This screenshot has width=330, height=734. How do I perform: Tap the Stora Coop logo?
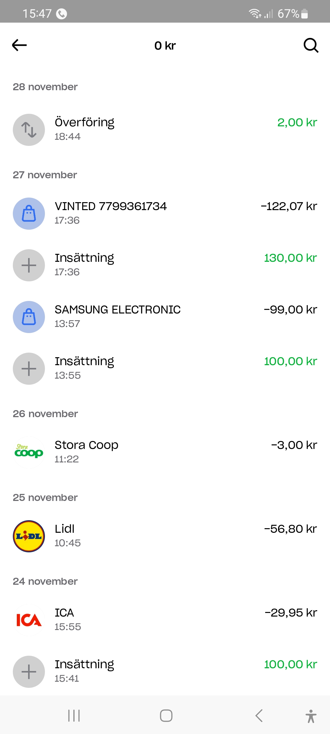click(29, 452)
